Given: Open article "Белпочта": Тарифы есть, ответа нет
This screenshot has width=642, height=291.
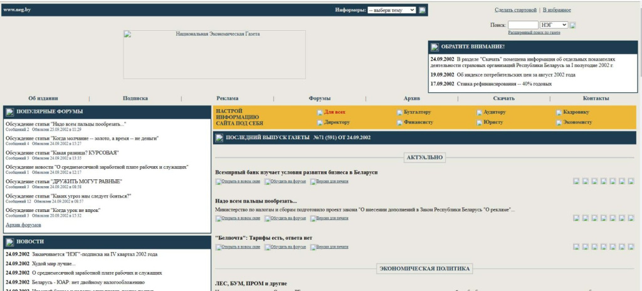Looking at the screenshot, I should [x=264, y=238].
